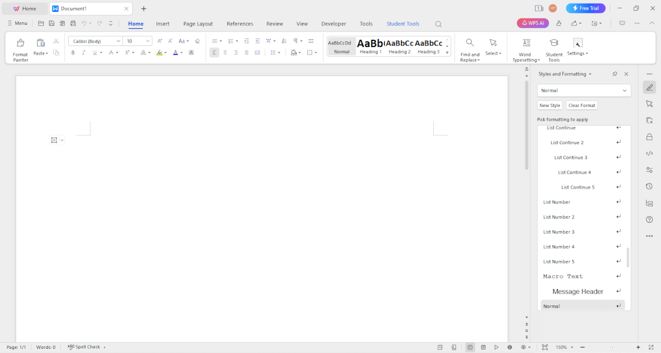661x353 pixels.
Task: Open the zoom percentage dropdown
Action: coord(563,347)
